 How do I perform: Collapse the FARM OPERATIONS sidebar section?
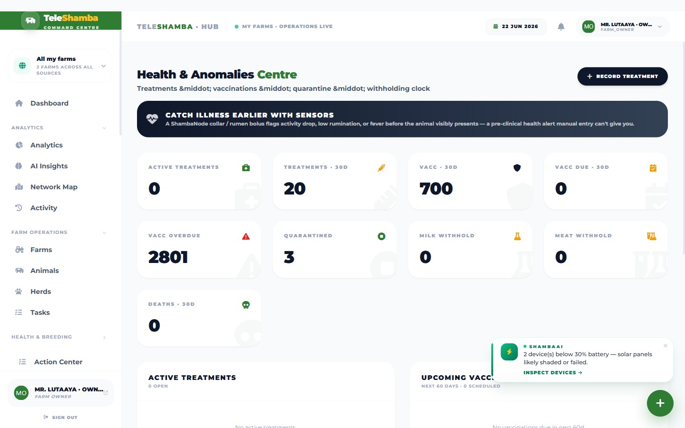tap(105, 233)
